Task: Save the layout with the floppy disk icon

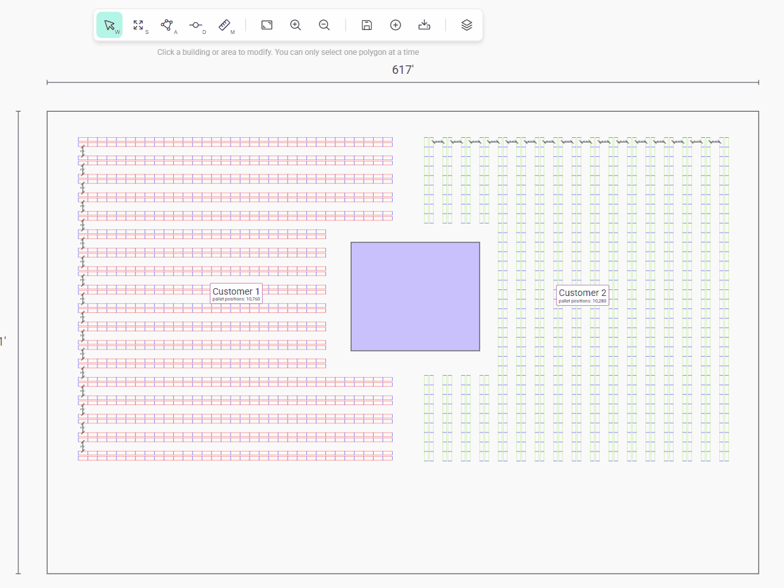Action: pyautogui.click(x=367, y=25)
